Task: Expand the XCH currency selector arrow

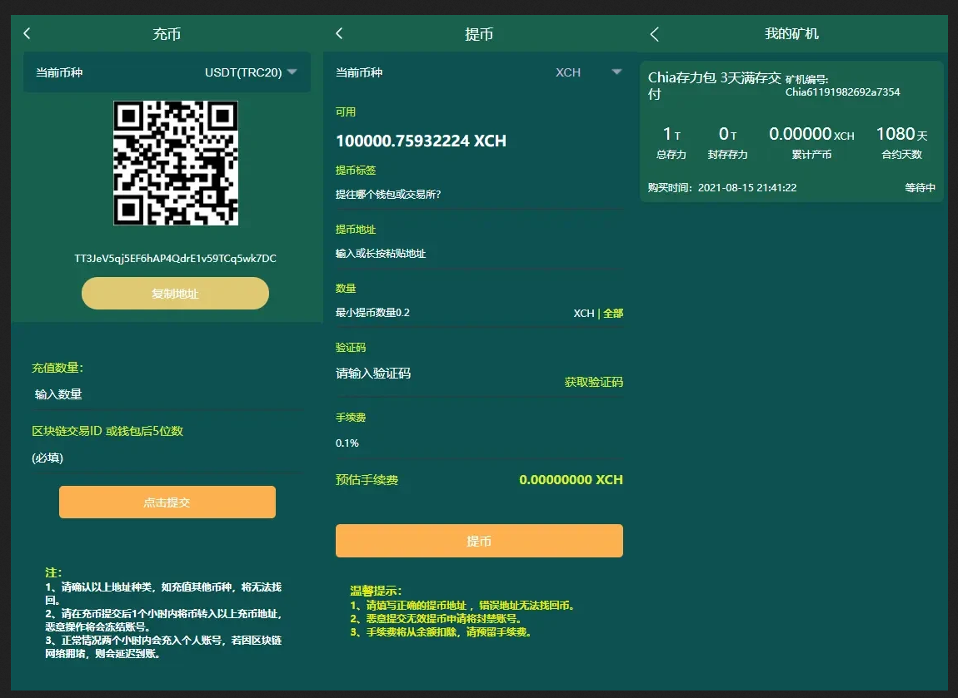Action: click(x=616, y=72)
